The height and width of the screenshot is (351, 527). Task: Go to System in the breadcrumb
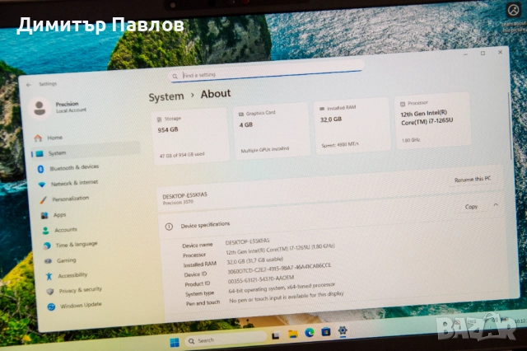point(166,97)
